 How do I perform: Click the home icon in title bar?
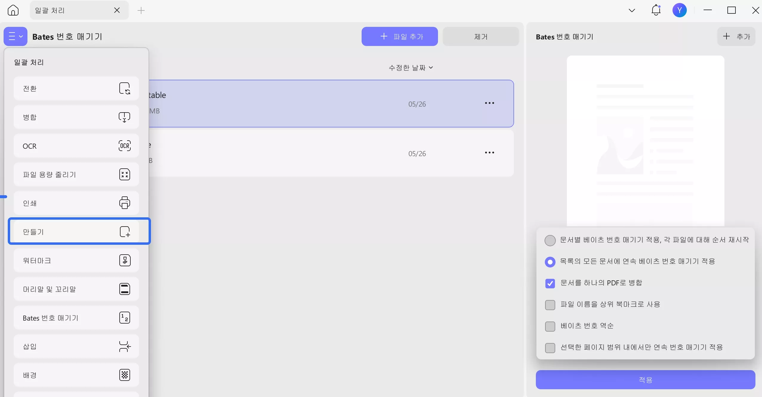13,10
